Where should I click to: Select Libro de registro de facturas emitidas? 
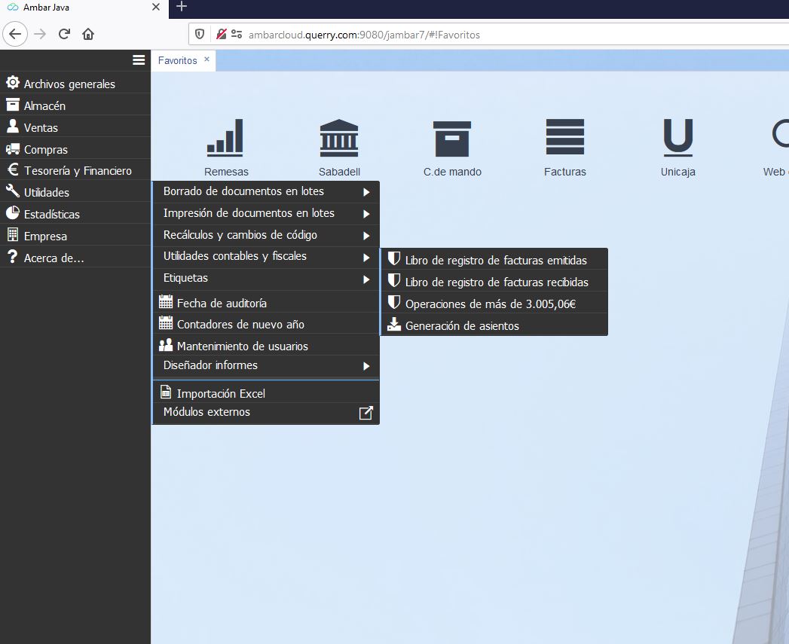tap(495, 261)
